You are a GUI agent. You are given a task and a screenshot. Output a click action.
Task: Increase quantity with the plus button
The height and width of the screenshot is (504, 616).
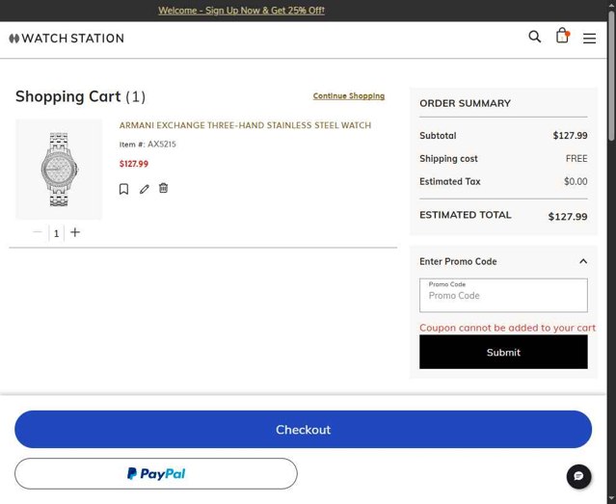[75, 232]
